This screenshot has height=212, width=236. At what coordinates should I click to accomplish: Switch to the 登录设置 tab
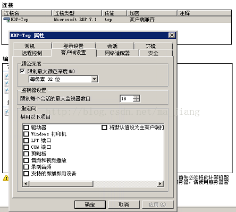tap(73, 46)
